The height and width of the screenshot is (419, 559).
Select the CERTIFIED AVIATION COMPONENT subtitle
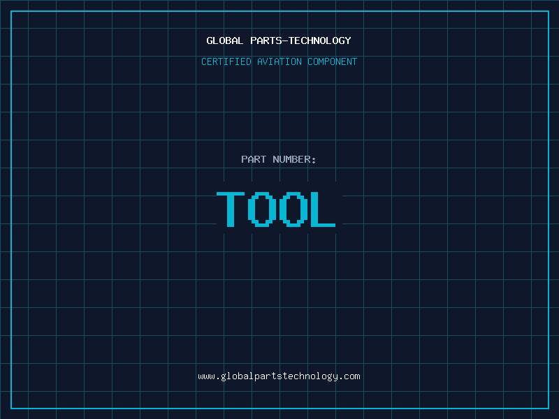[279, 62]
